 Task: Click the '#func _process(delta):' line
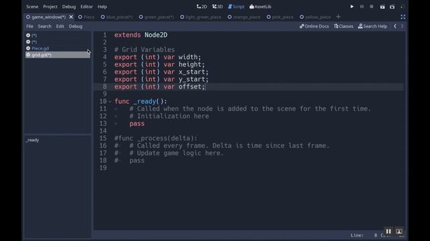[x=156, y=139]
